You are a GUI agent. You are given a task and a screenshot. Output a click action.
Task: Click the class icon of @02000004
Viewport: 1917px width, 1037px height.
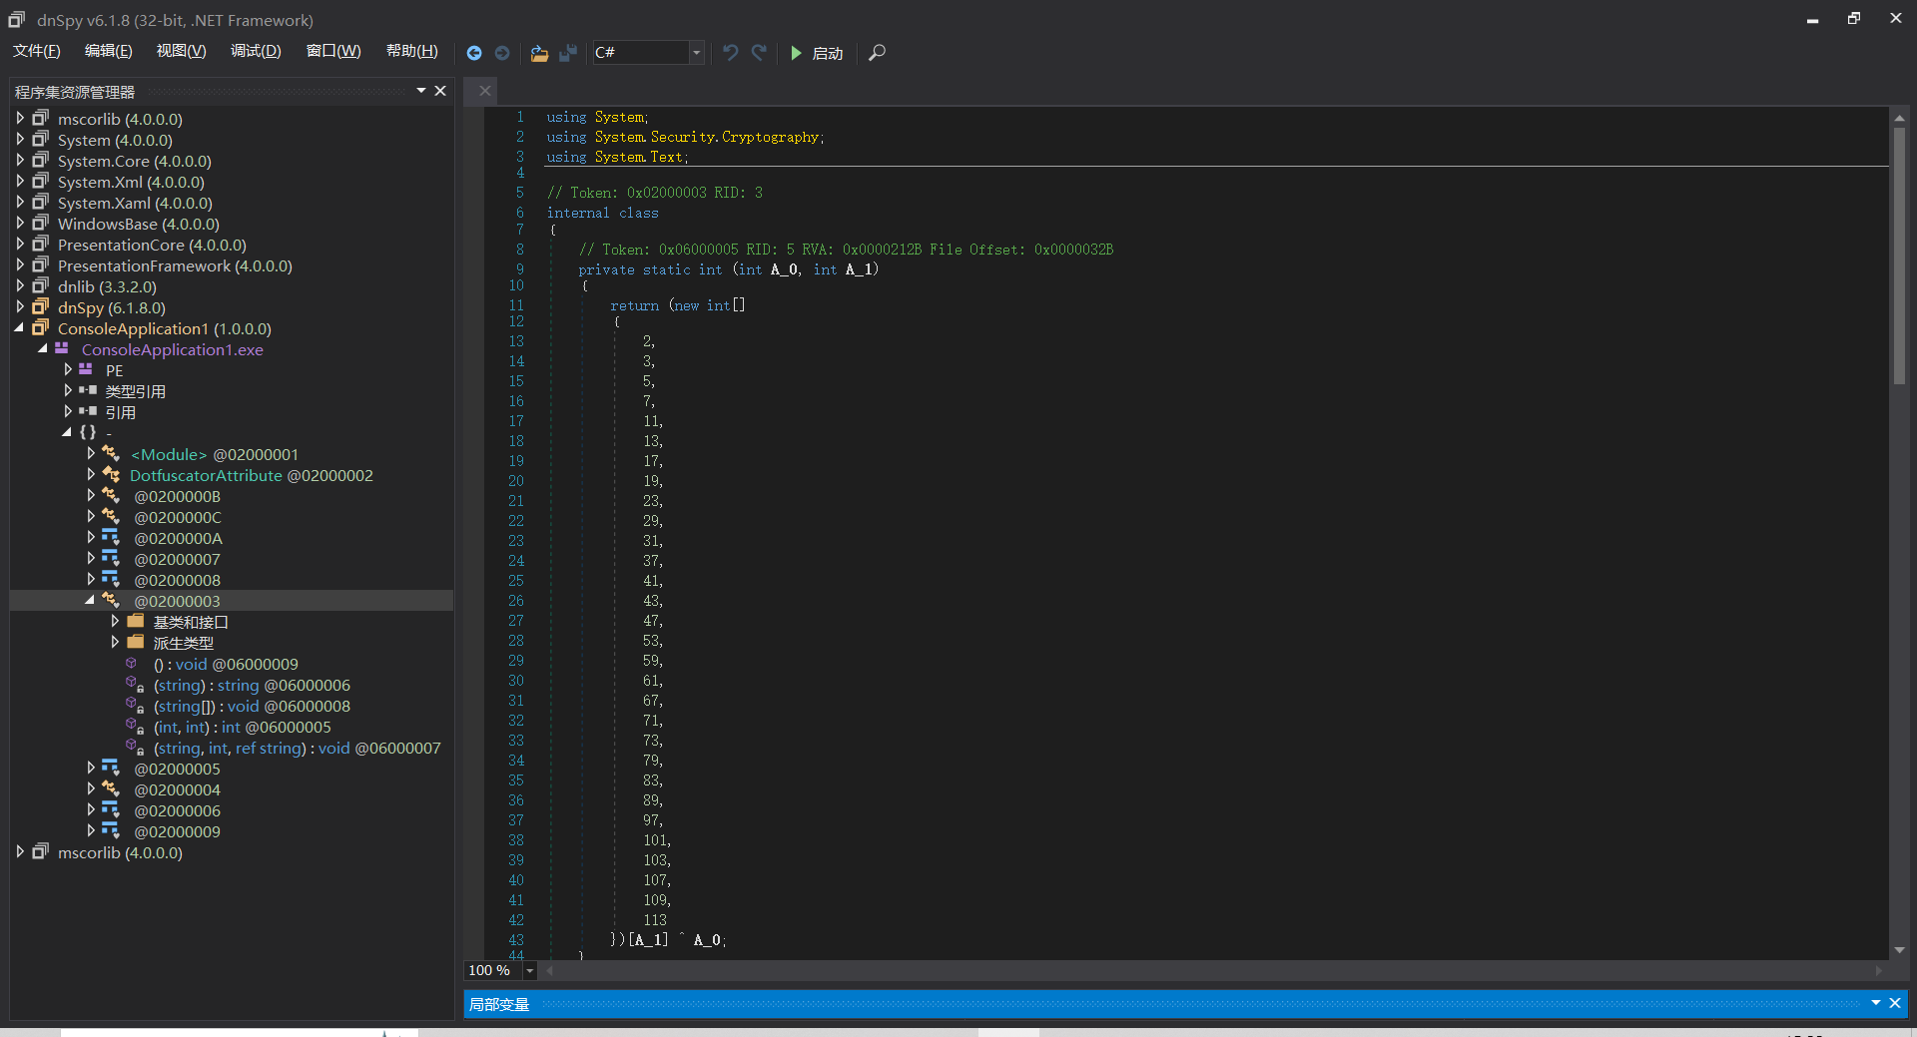[x=111, y=788]
